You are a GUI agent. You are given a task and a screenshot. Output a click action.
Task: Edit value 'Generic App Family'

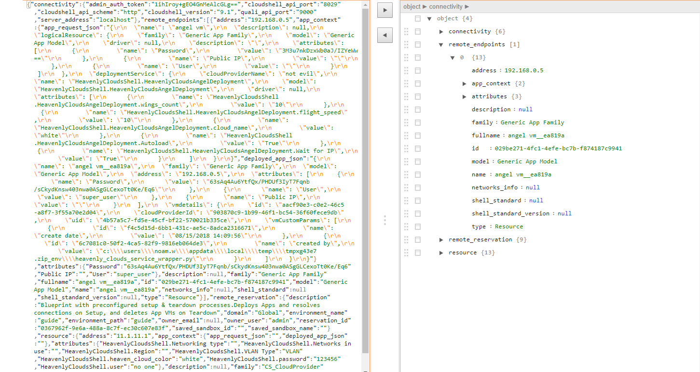(x=532, y=122)
